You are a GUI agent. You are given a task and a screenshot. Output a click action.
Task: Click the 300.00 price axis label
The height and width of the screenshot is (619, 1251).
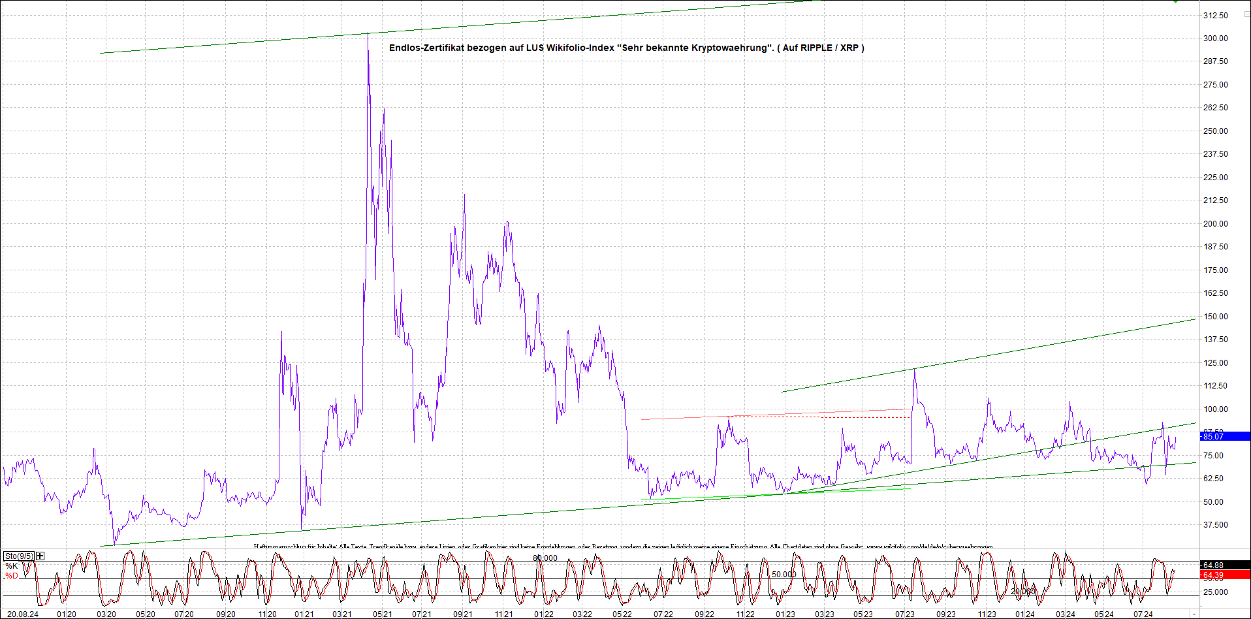[1215, 39]
